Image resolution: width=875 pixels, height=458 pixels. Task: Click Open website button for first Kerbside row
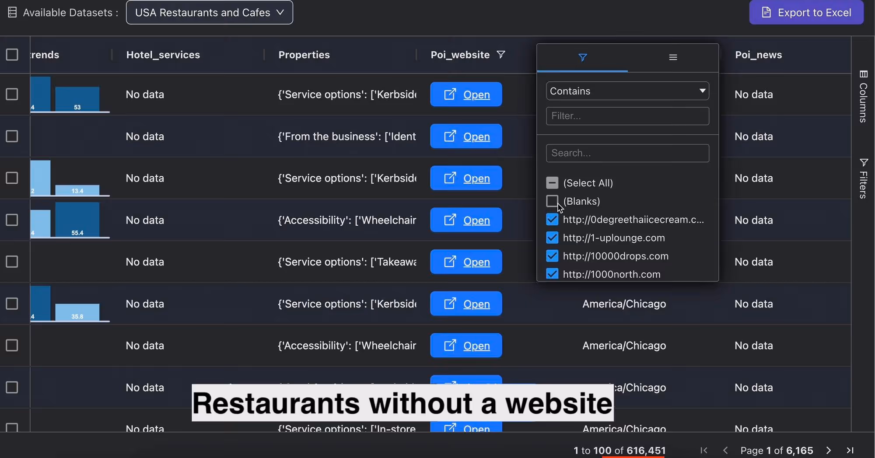[466, 94]
